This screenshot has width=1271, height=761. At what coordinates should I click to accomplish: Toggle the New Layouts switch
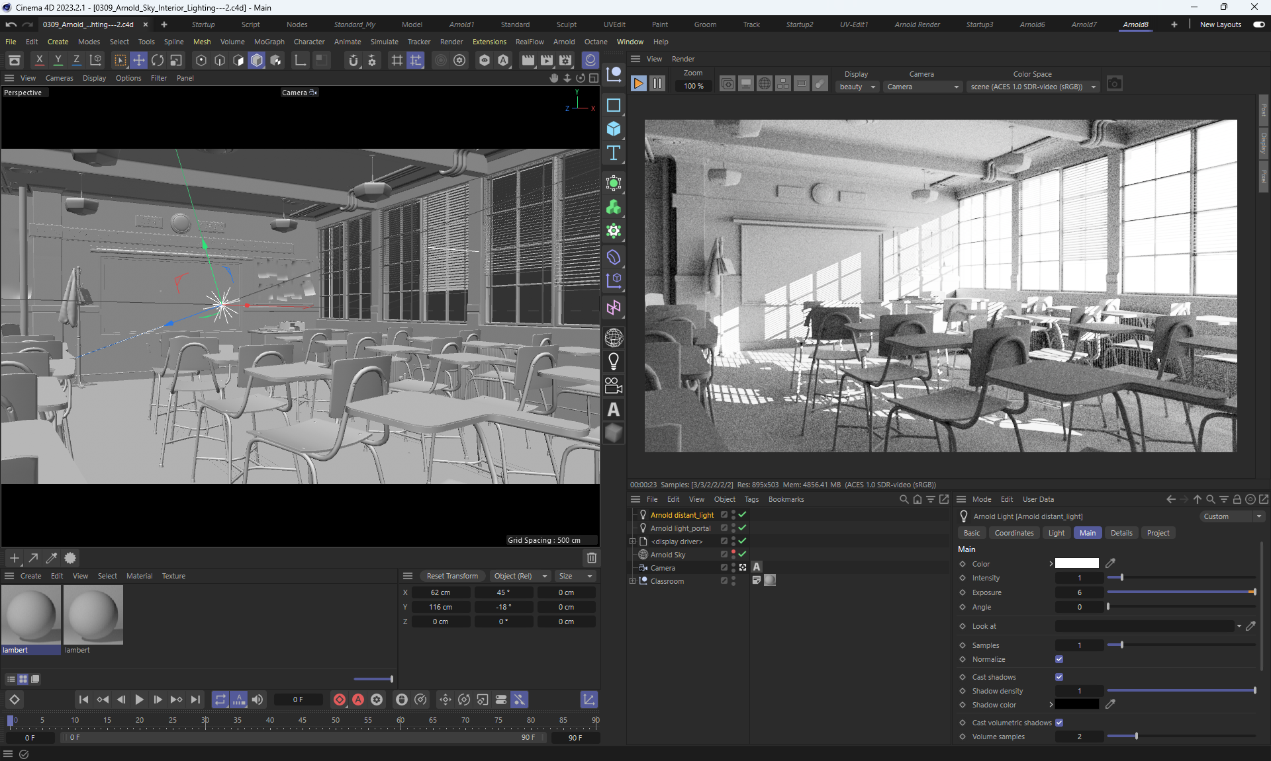point(1258,24)
